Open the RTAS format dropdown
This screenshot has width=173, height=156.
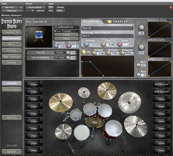coord(60,11)
